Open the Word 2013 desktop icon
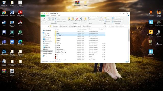The height and width of the screenshot is (91, 163). (x=12, y=13)
